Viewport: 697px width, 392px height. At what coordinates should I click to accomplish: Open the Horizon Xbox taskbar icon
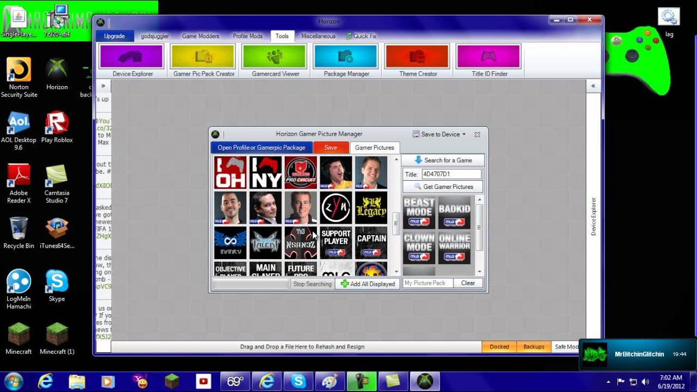click(425, 381)
